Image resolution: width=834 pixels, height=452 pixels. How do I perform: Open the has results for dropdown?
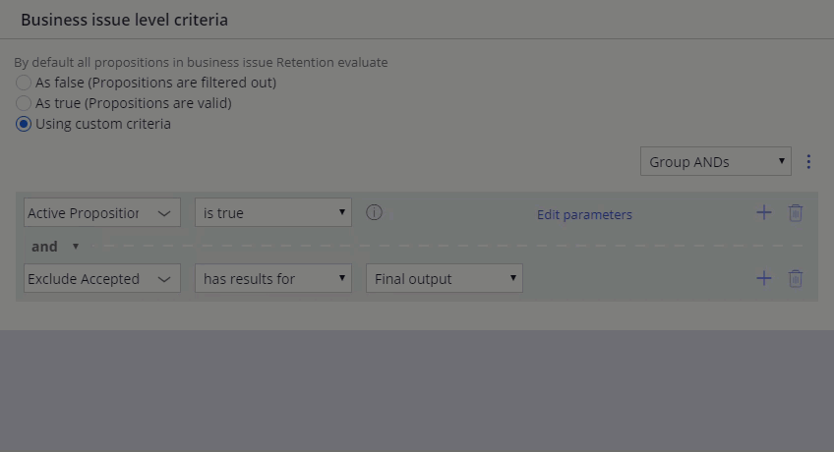[x=272, y=278]
